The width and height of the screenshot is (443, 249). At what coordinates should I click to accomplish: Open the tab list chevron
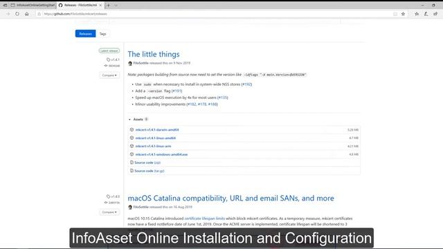[x=116, y=5]
